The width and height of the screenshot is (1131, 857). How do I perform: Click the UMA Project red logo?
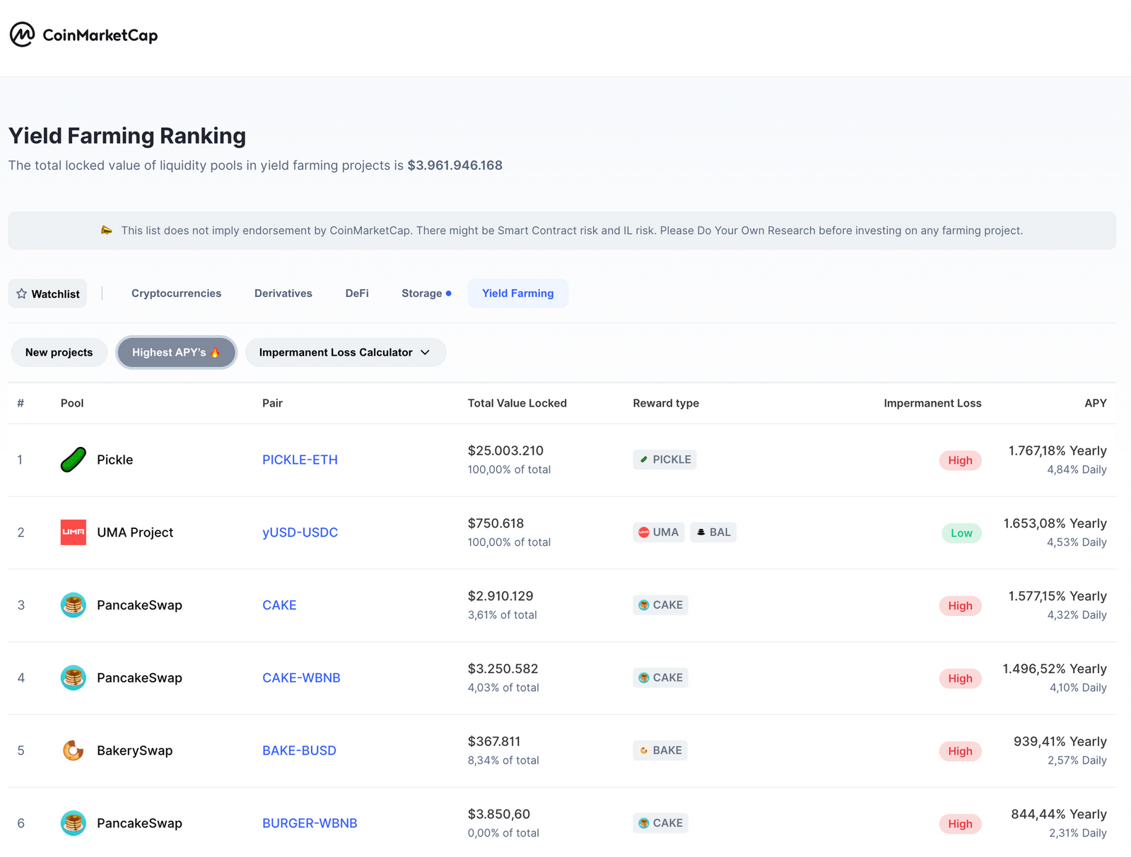point(74,532)
